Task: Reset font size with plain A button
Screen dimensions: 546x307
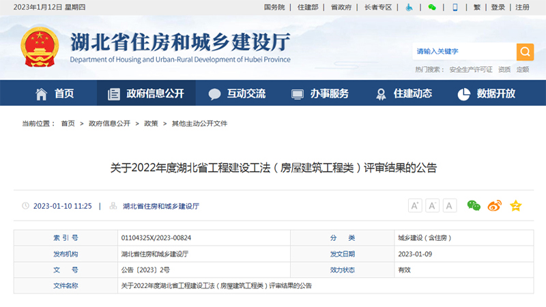Action: [450, 206]
